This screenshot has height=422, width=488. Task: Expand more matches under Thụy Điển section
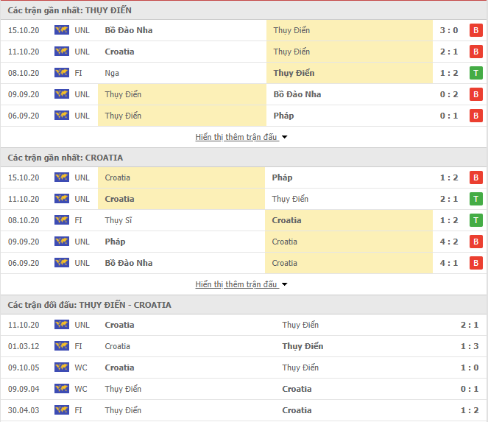pos(236,137)
